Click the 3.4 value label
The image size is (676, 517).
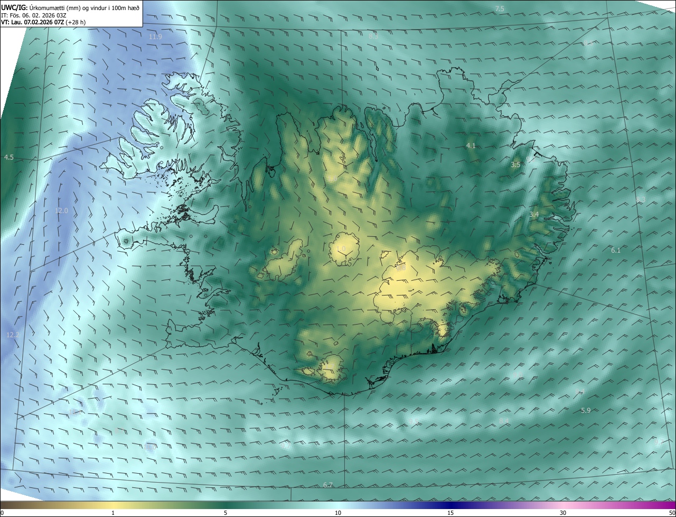(534, 215)
